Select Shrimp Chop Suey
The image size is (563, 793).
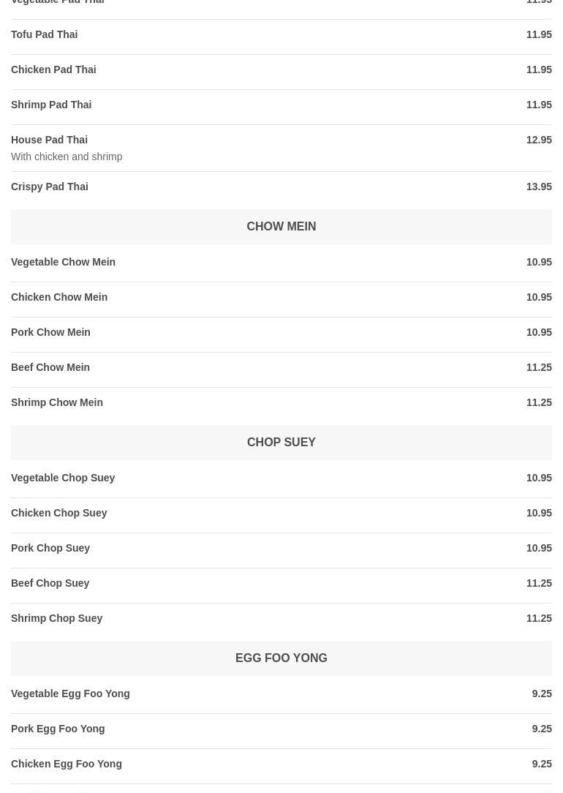(x=56, y=618)
